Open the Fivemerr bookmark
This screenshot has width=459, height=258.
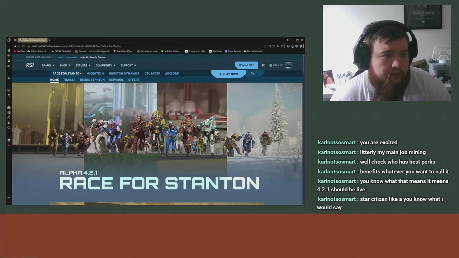(81, 51)
